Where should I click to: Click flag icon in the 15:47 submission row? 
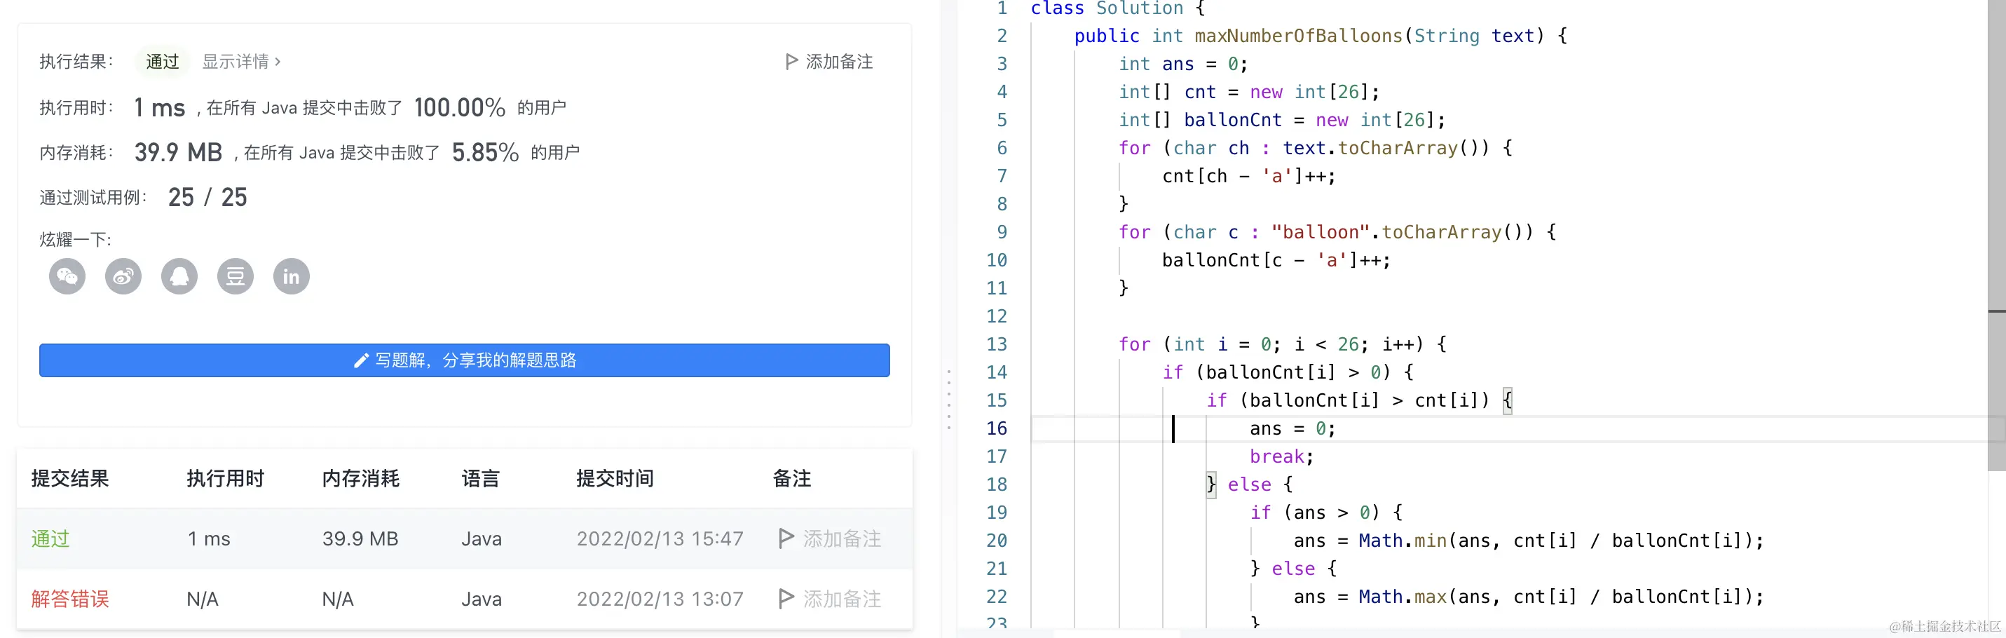pos(786,538)
